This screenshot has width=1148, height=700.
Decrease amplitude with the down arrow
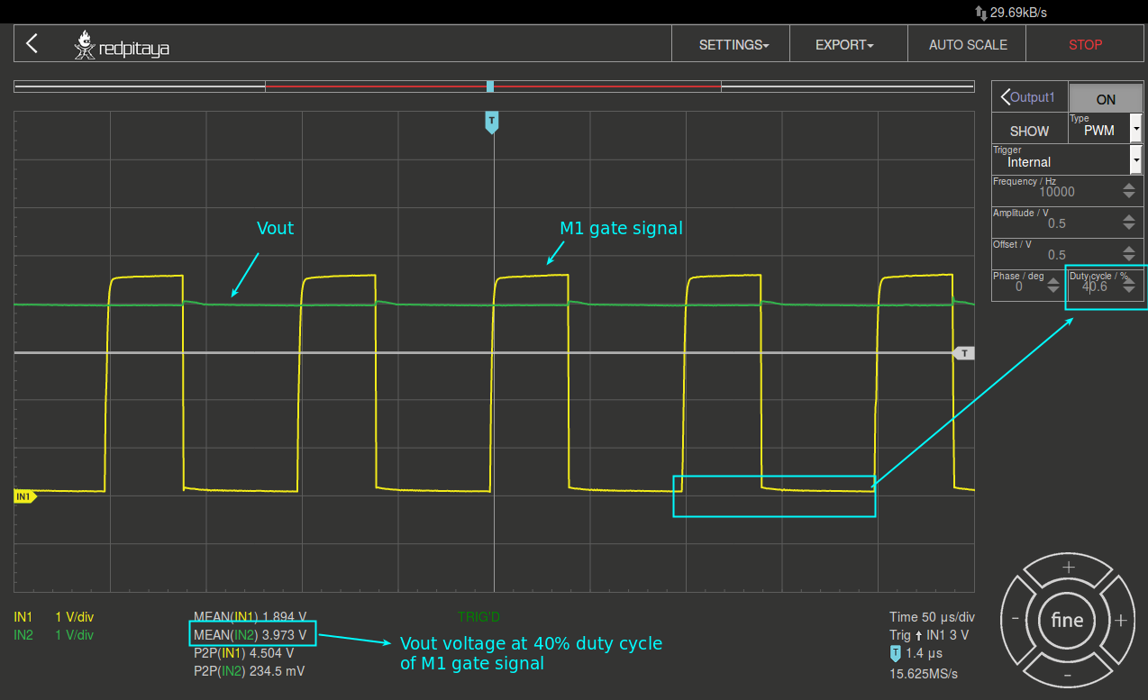[x=1129, y=227]
